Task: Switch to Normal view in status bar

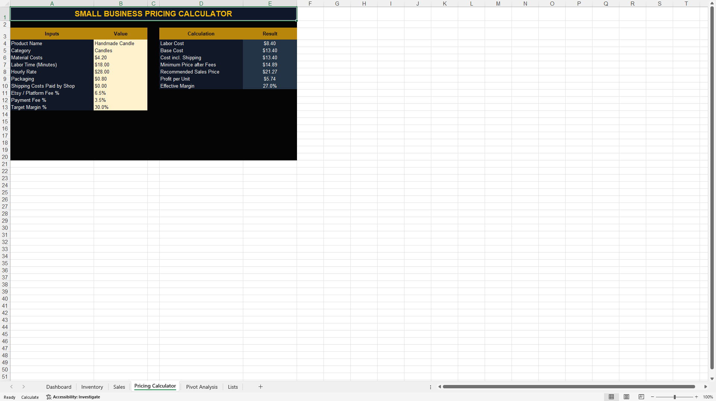Action: pos(611,397)
